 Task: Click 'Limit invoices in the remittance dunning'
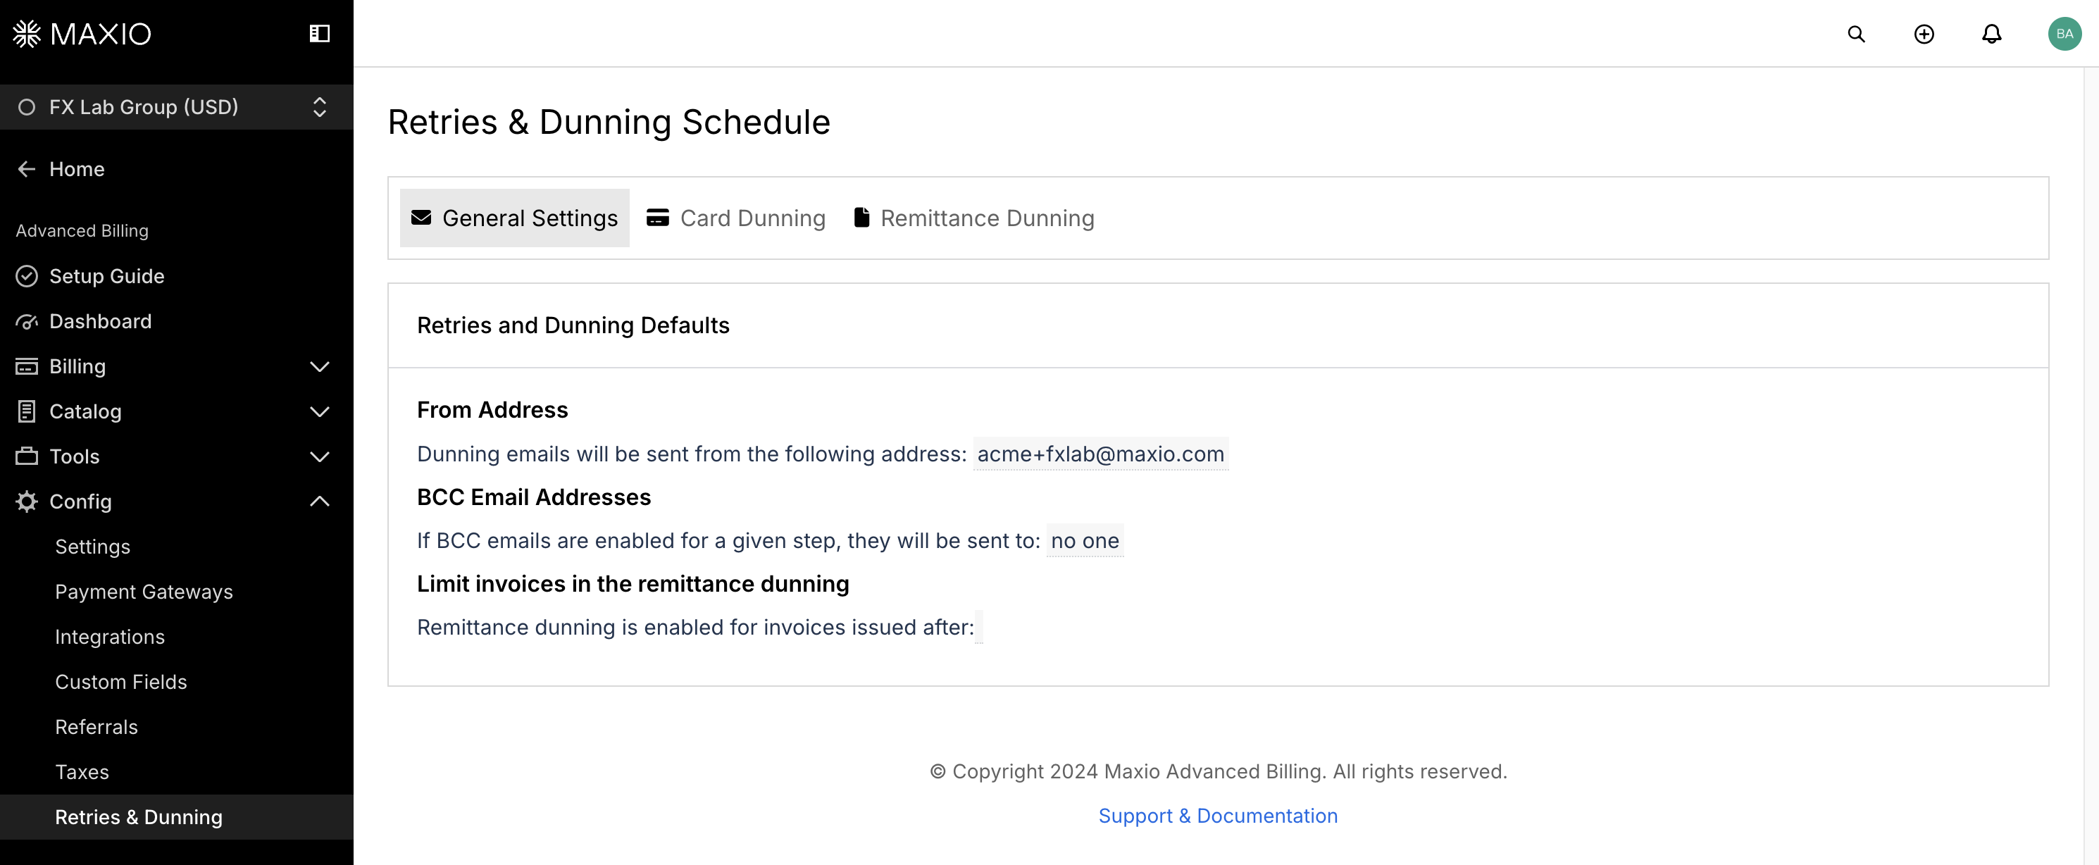633,583
